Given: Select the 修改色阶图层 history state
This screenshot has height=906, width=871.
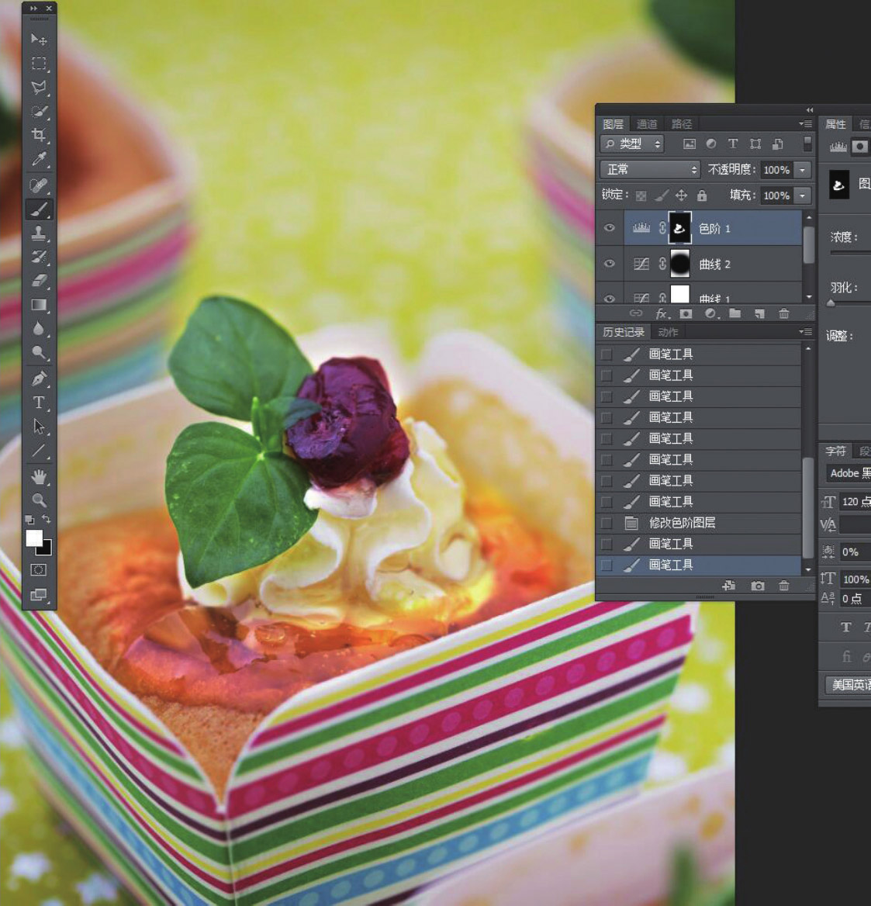Looking at the screenshot, I should pos(682,523).
